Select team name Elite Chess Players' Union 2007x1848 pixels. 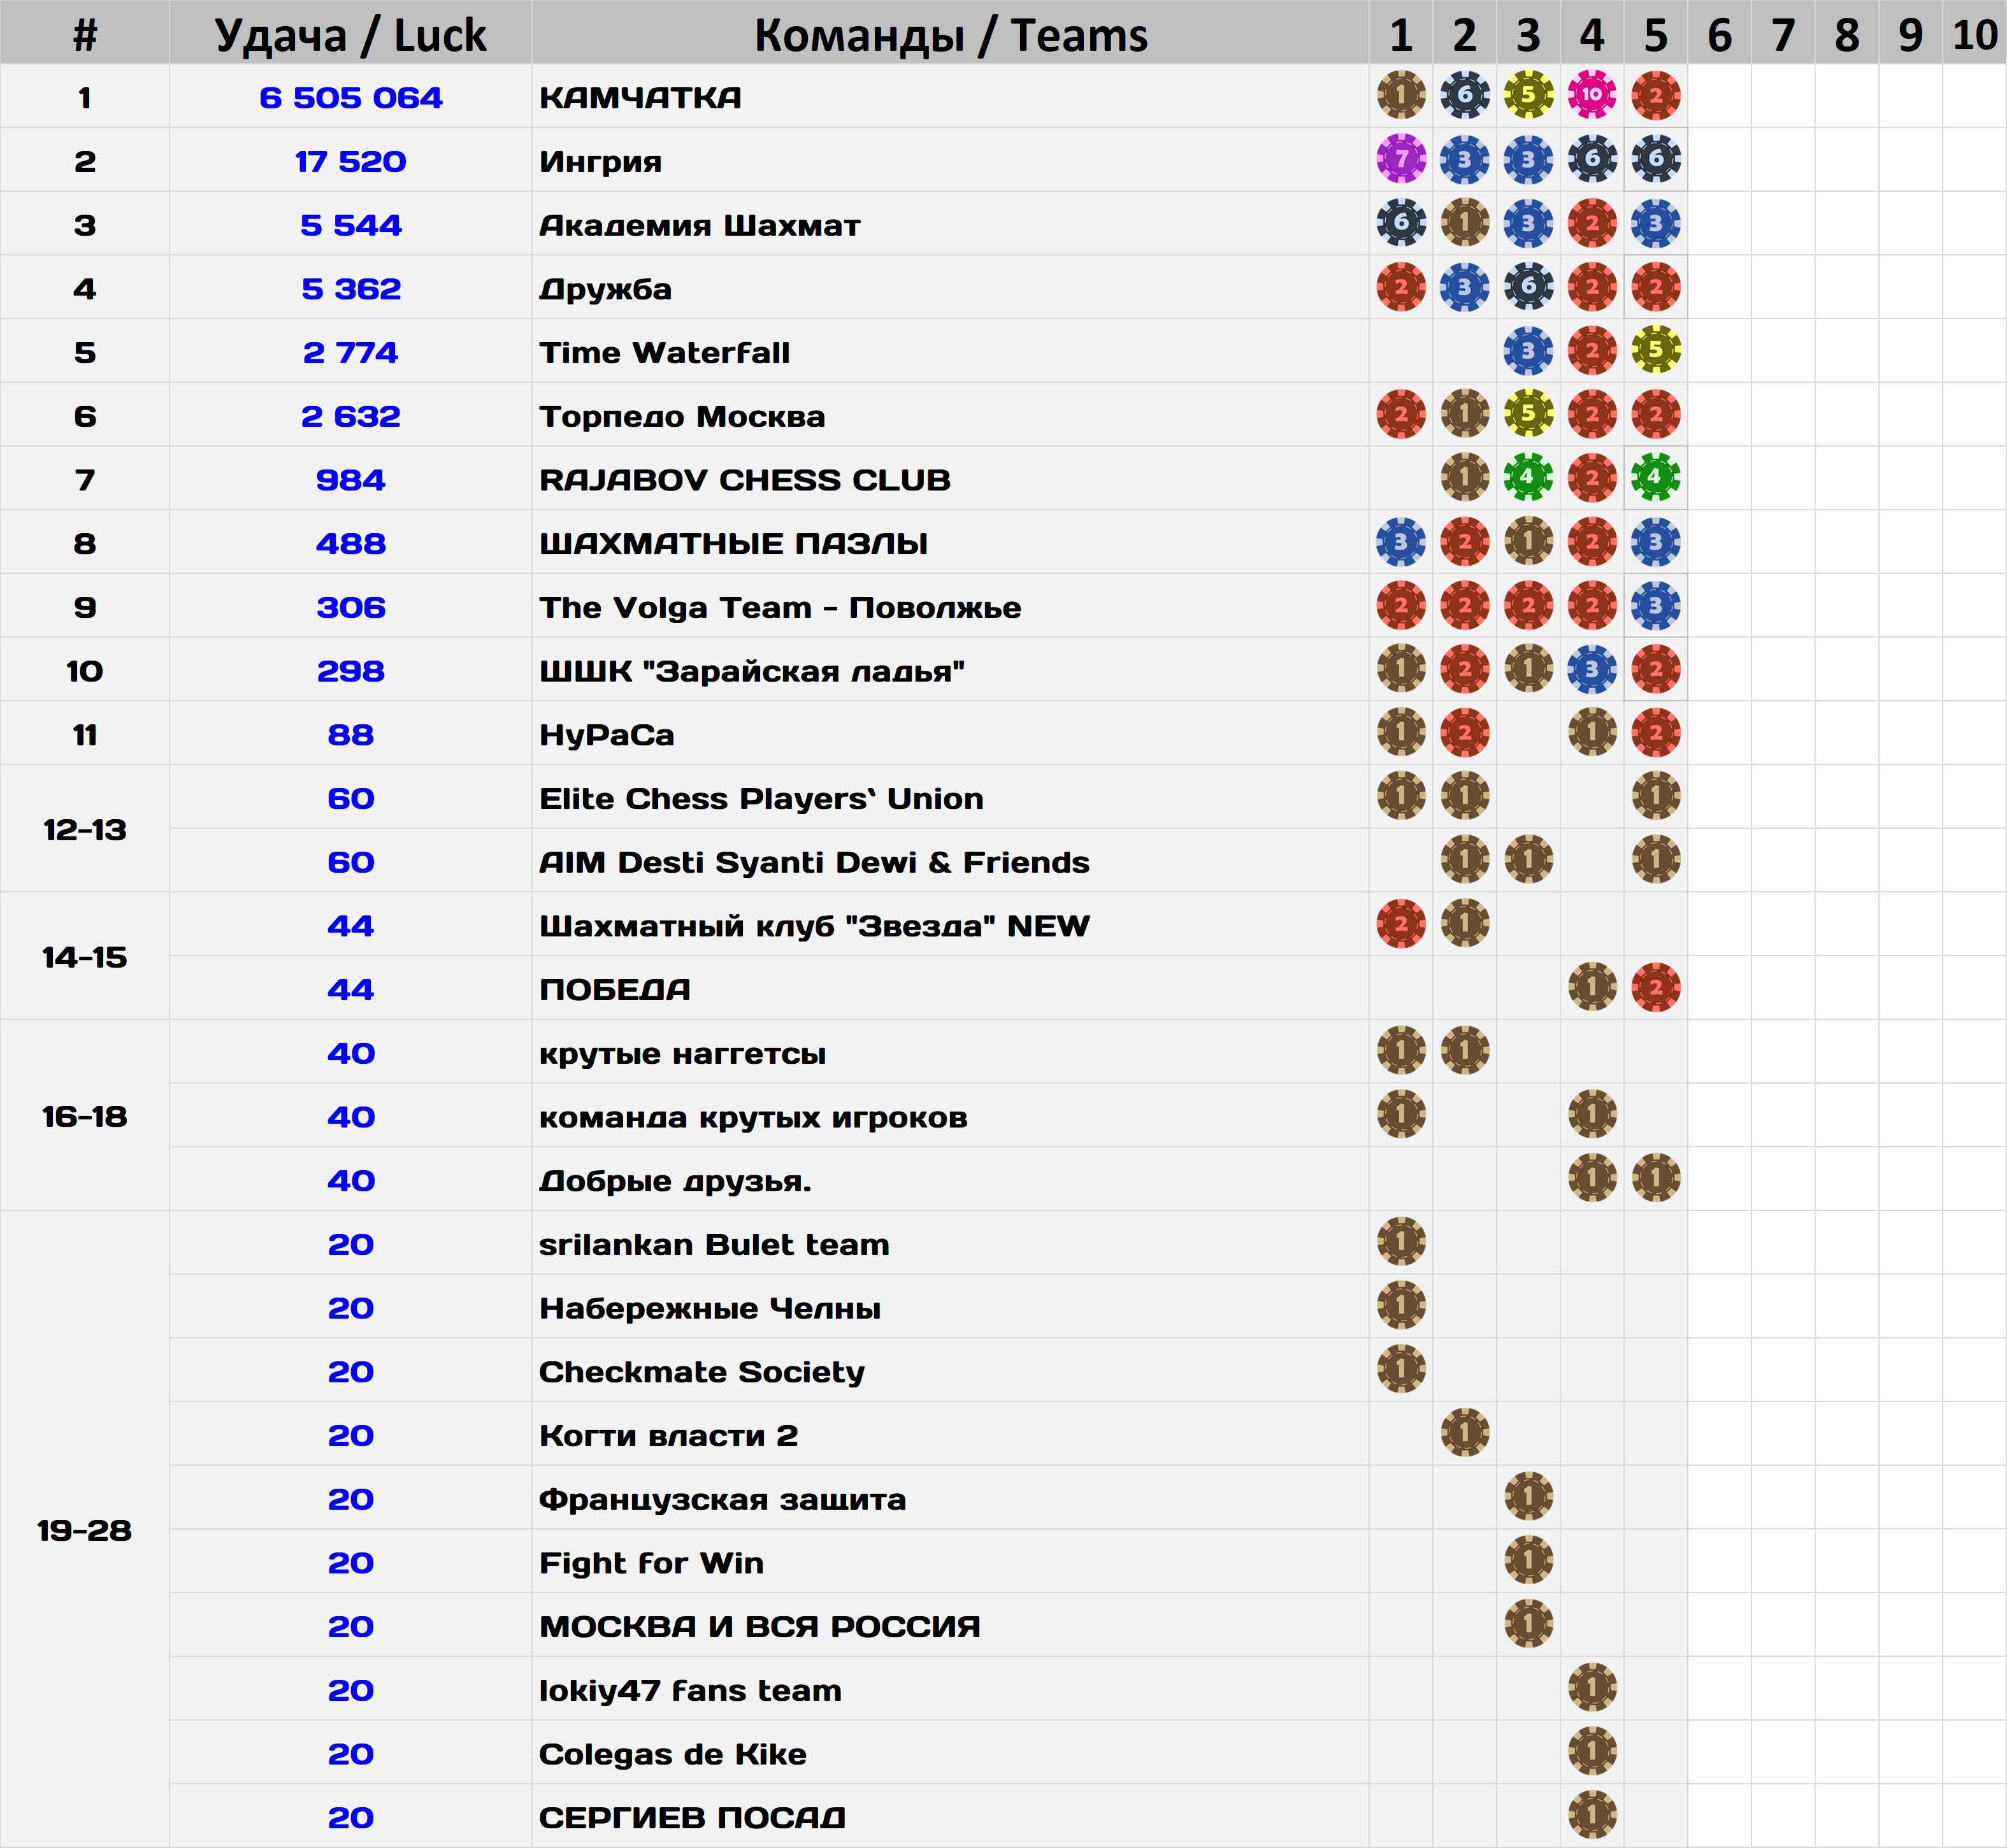[x=761, y=799]
